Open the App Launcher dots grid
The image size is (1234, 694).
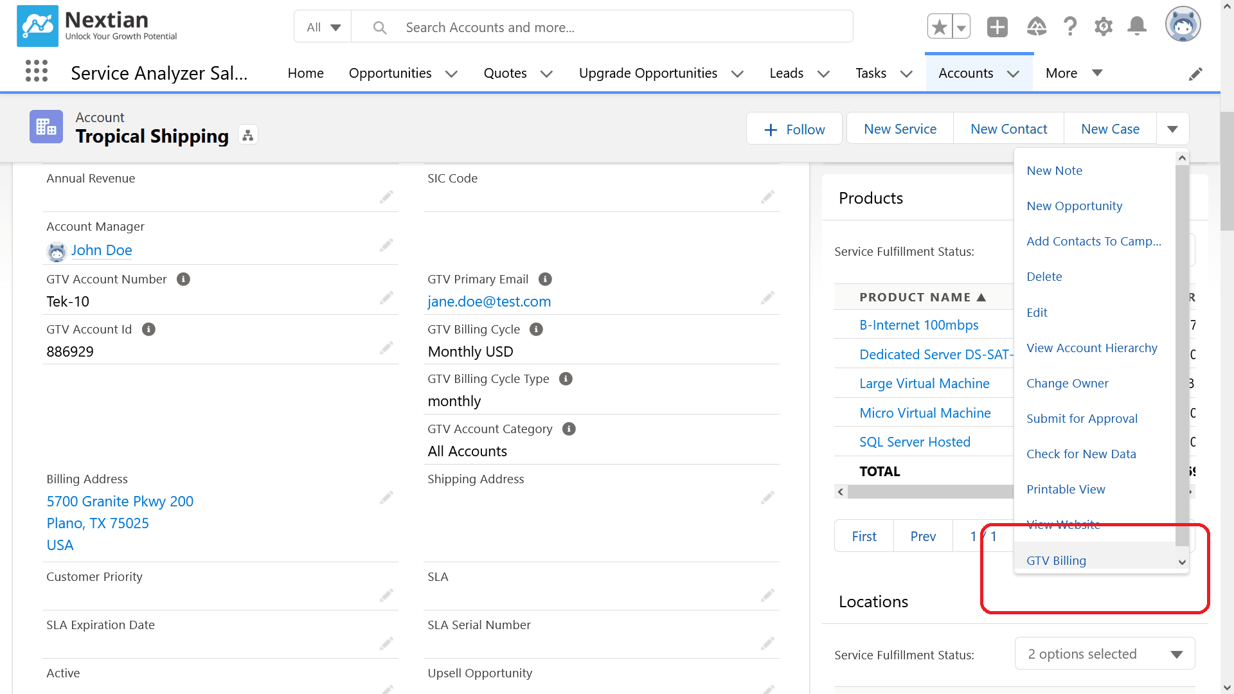pos(37,71)
